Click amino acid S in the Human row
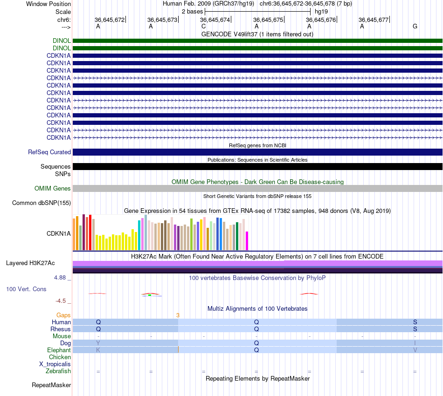 pyautogui.click(x=415, y=322)
